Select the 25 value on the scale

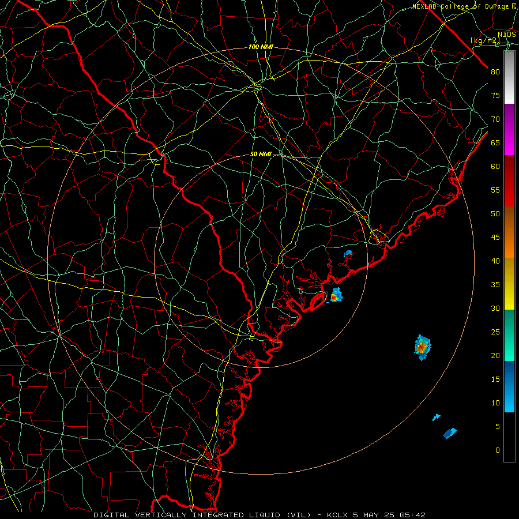pos(495,332)
